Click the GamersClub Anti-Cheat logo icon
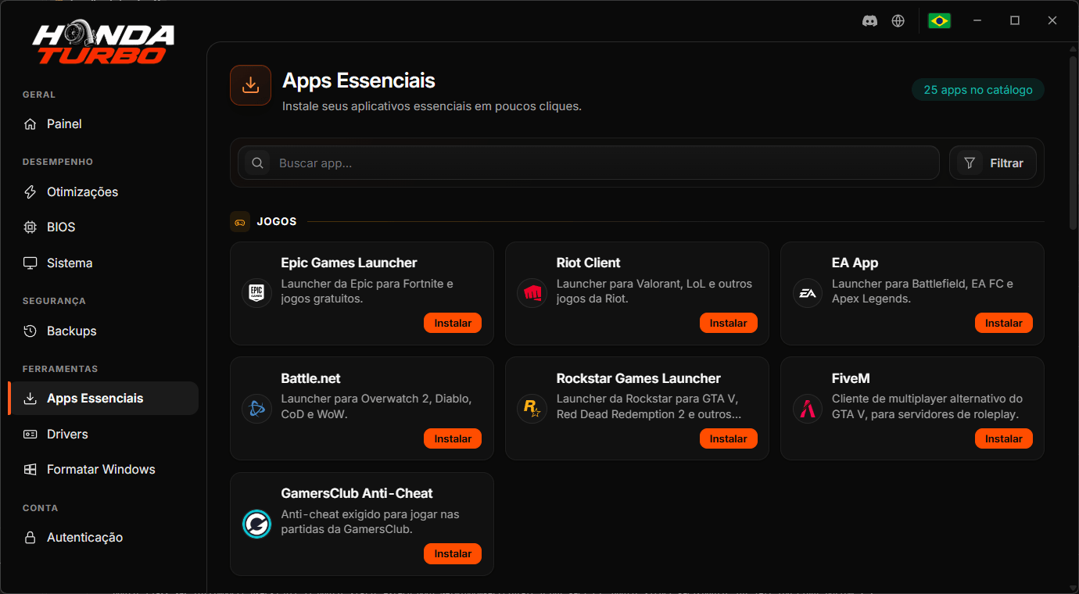 257,524
